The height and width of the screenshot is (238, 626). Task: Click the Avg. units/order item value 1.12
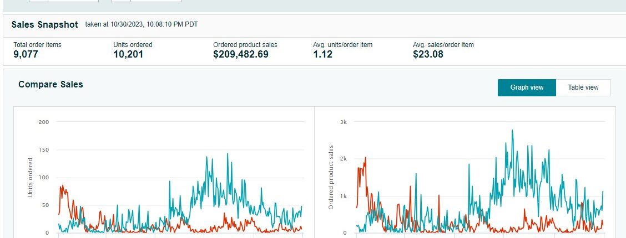324,54
